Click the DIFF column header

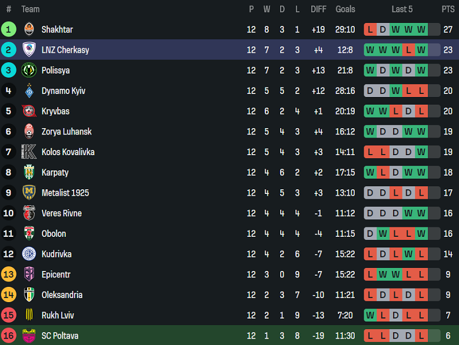pyautogui.click(x=318, y=9)
